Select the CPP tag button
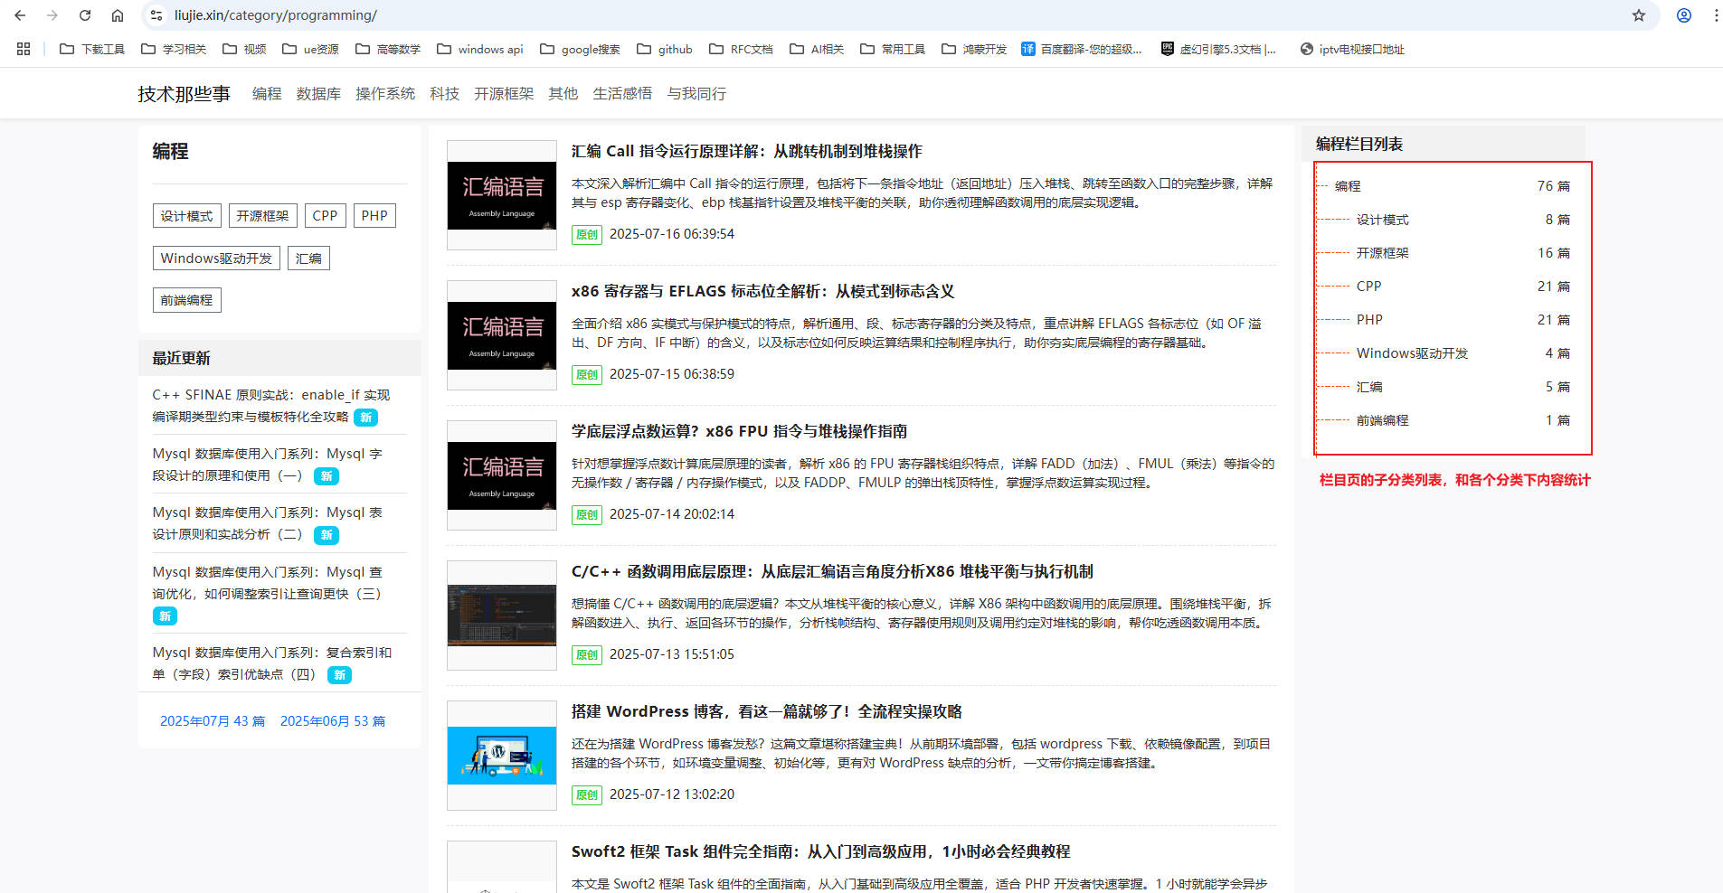1723x893 pixels. 325,216
